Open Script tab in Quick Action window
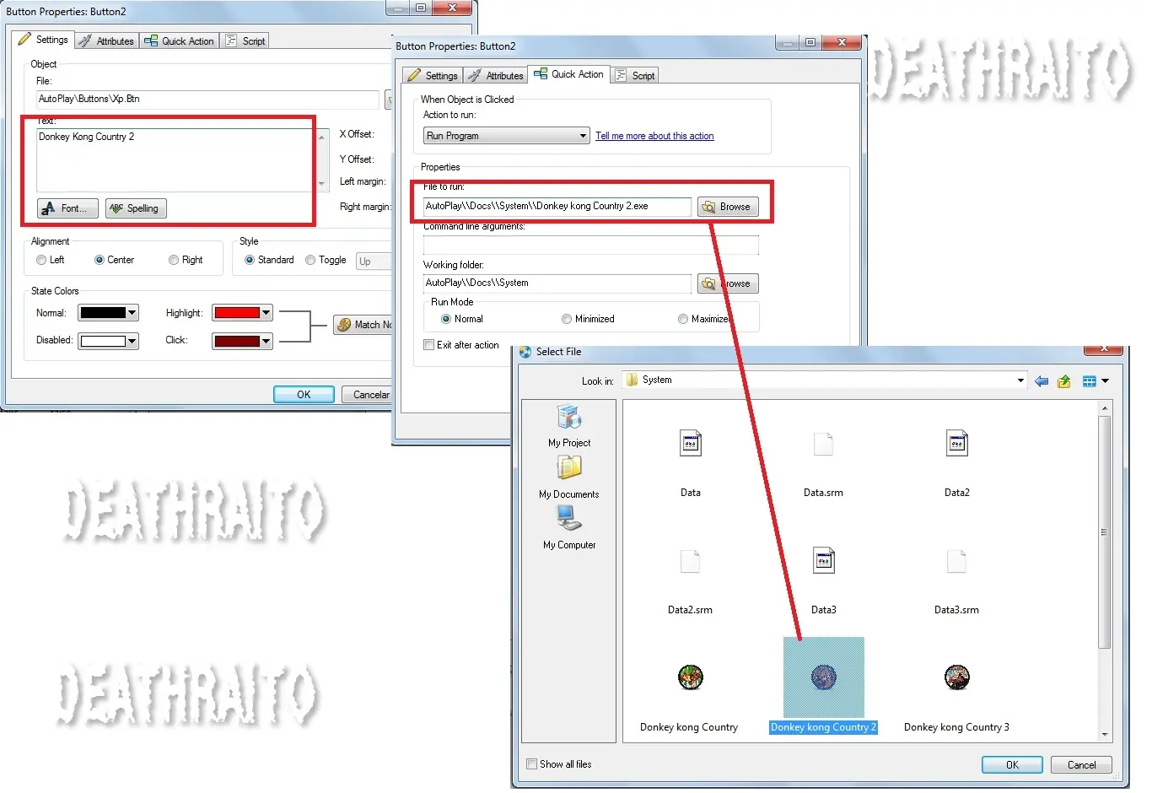Image resolution: width=1152 pixels, height=793 pixels. tap(635, 75)
